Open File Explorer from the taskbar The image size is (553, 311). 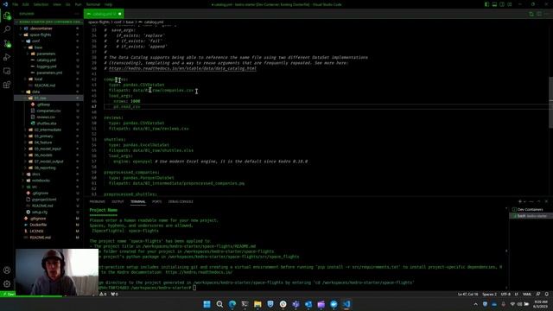tap(257, 304)
